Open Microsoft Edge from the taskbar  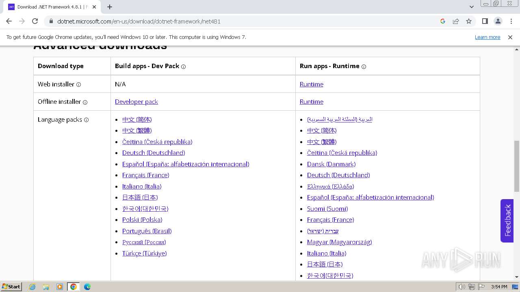coord(87,287)
